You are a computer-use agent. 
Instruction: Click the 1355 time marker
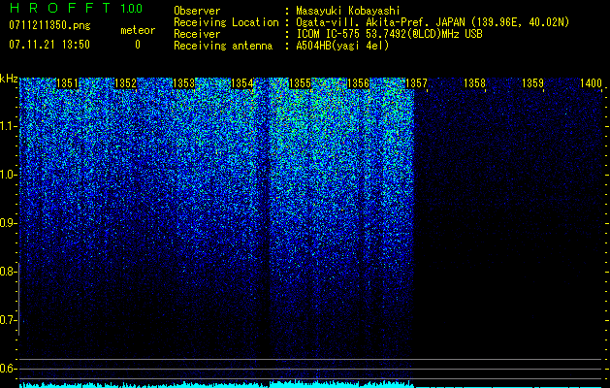300,83
